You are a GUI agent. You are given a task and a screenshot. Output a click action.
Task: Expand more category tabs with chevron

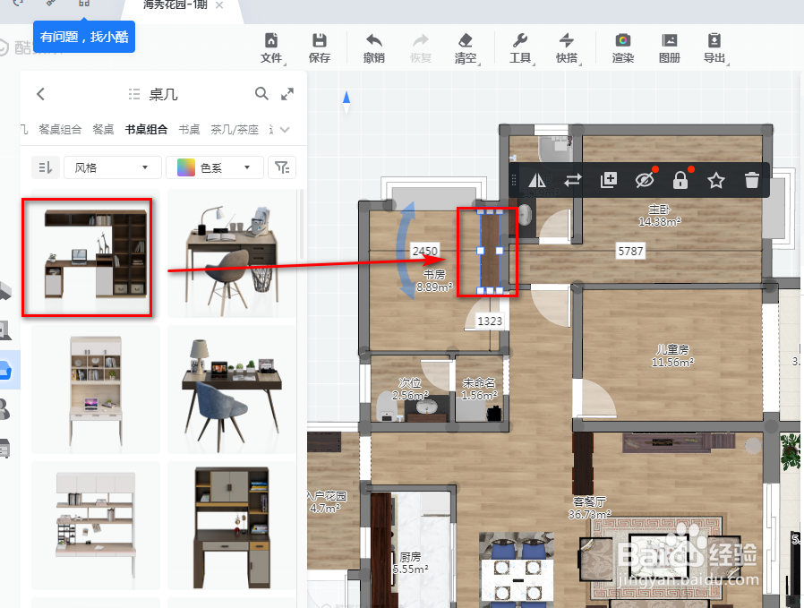pyautogui.click(x=285, y=129)
